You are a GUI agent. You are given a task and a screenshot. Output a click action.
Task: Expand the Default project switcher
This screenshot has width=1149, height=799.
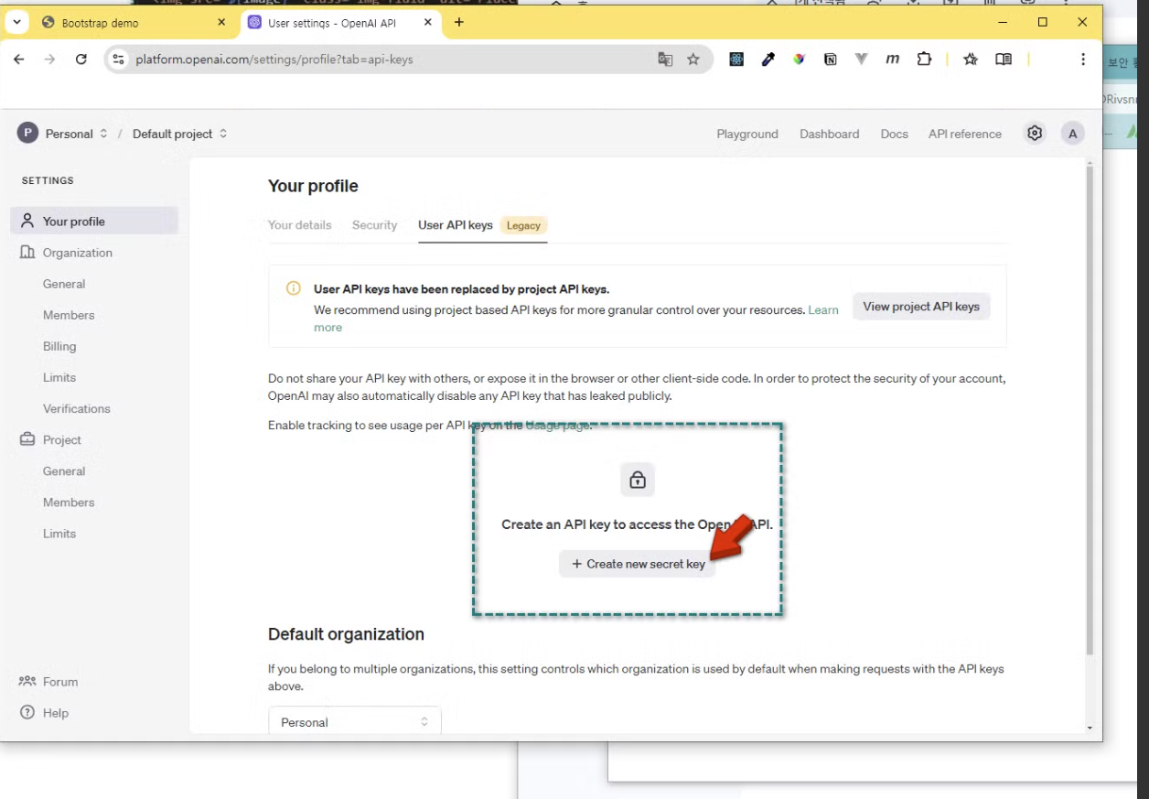[223, 134]
